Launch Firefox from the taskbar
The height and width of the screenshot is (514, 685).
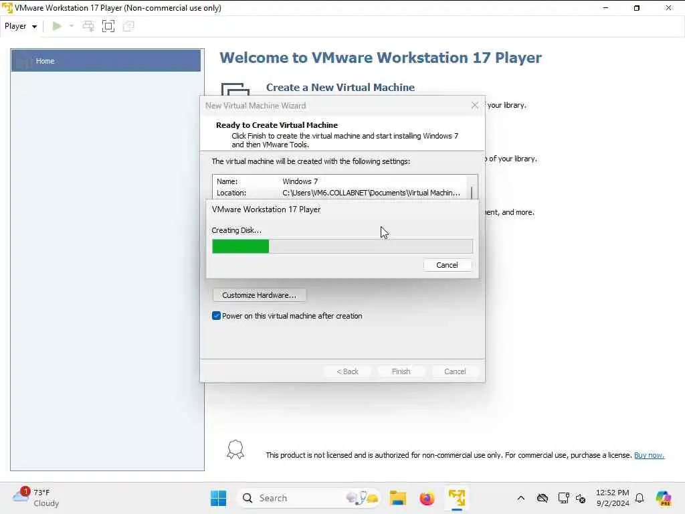(427, 498)
